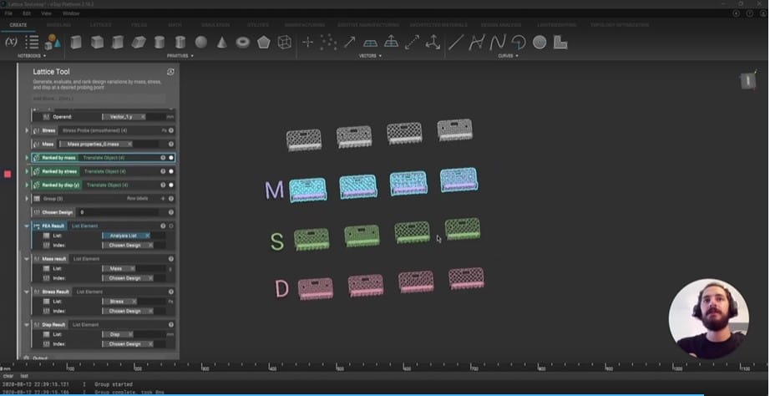770x396 pixels.
Task: Click the single point vector icon
Action: (x=308, y=43)
